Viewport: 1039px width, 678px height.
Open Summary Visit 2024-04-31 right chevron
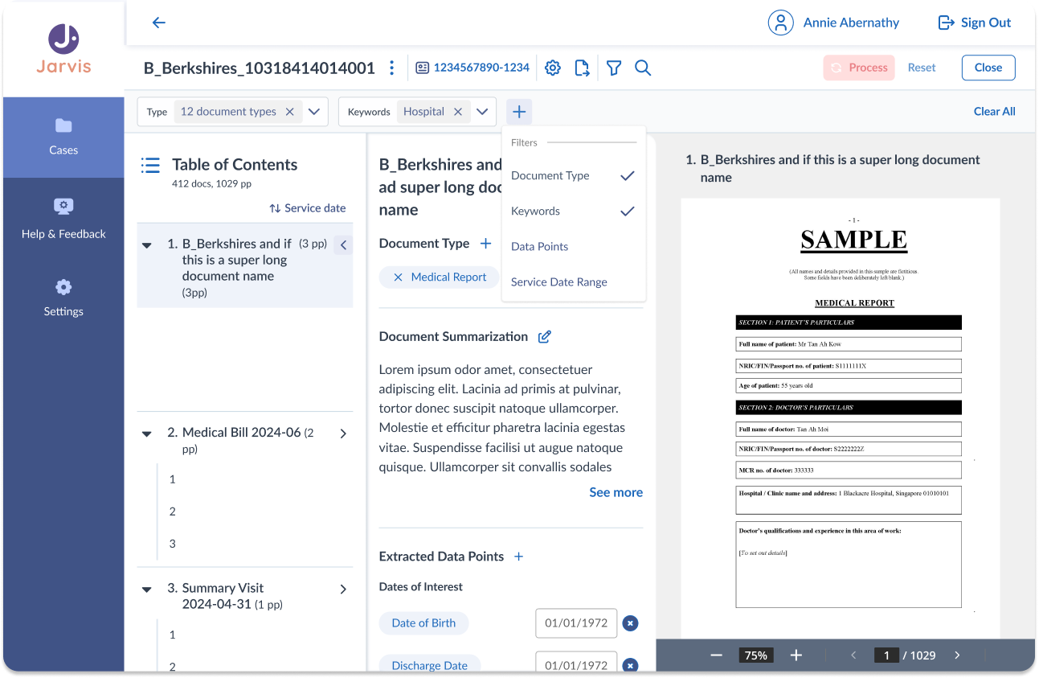click(x=343, y=590)
